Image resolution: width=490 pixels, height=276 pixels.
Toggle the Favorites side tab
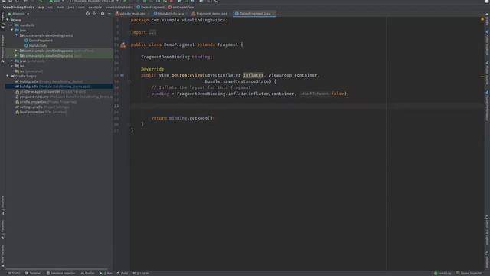[2, 230]
